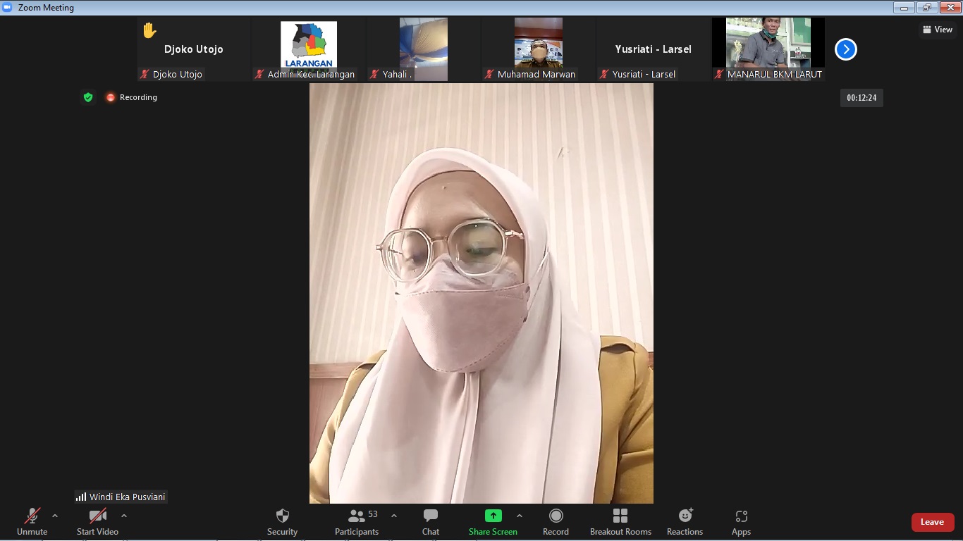Viewport: 963px width, 541px height.
Task: Unmute the microphone
Action: 32,522
